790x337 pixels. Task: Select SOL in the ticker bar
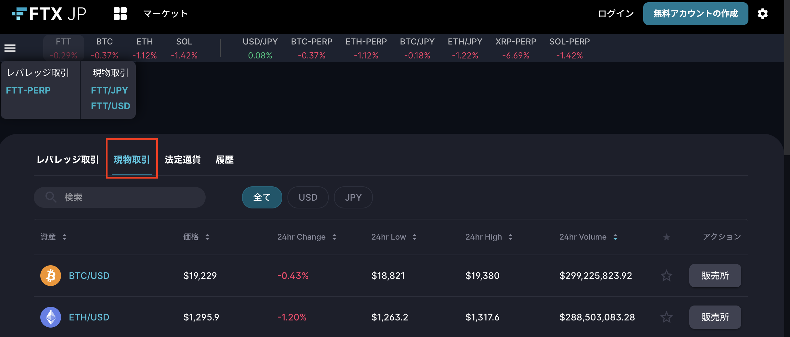[x=184, y=48]
